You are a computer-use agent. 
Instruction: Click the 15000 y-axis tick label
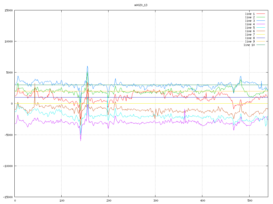pyautogui.click(x=8, y=10)
